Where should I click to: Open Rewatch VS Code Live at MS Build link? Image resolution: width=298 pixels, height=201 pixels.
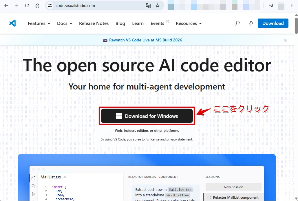click(142, 40)
